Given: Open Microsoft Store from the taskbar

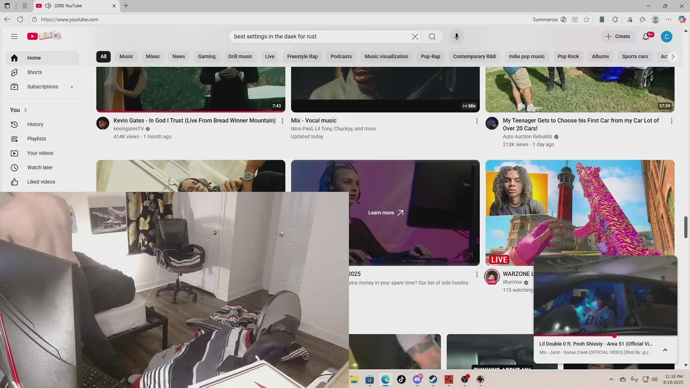Looking at the screenshot, I should [370, 379].
